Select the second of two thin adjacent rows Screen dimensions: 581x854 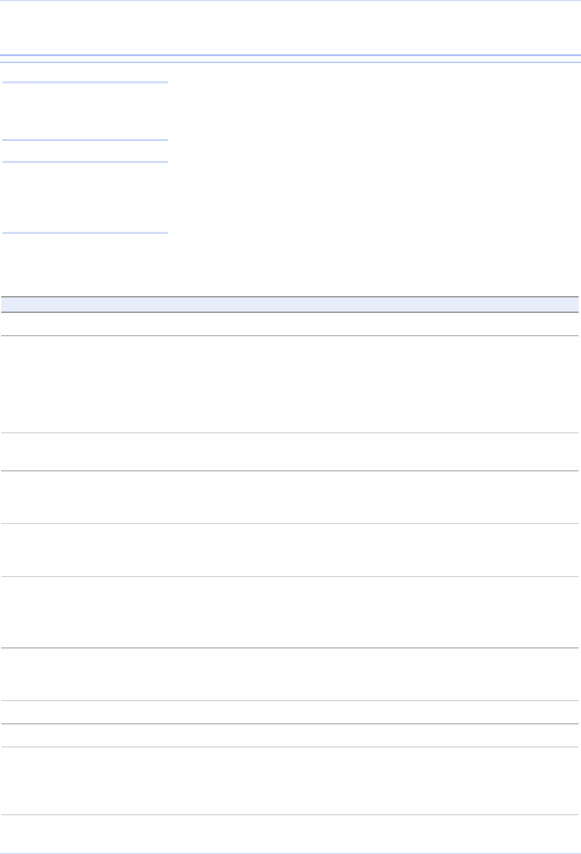[x=290, y=736]
